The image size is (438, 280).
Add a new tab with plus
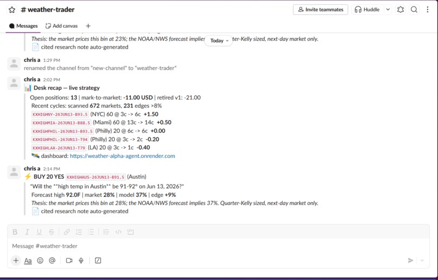88,26
